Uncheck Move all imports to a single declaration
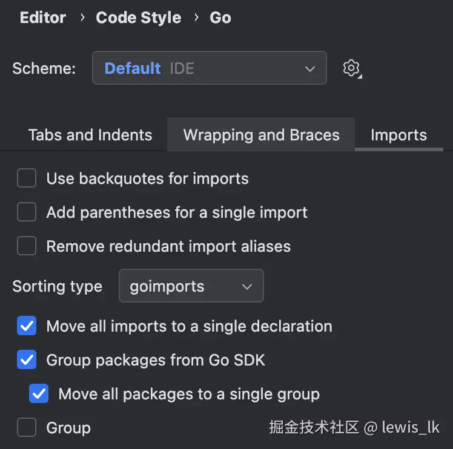 (27, 326)
